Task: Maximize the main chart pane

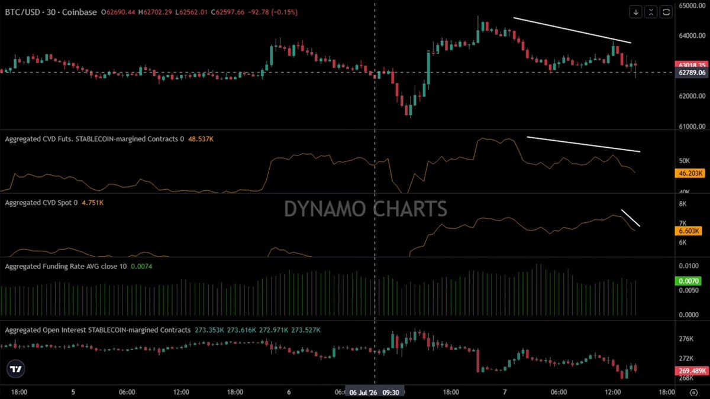Action: 667,11
